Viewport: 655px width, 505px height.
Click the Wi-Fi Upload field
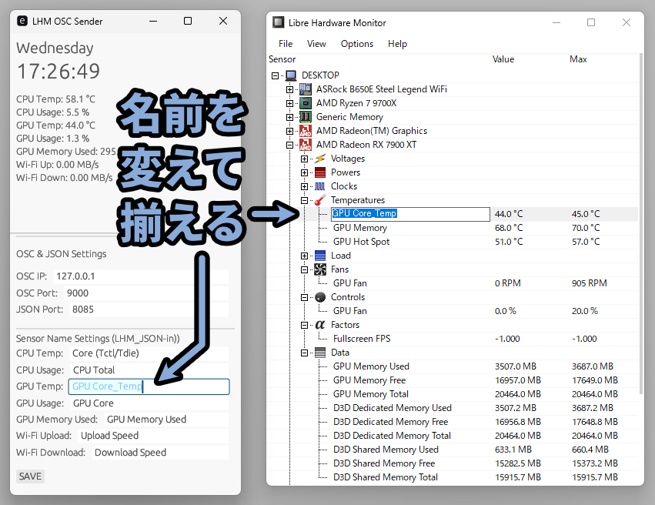tap(153, 436)
